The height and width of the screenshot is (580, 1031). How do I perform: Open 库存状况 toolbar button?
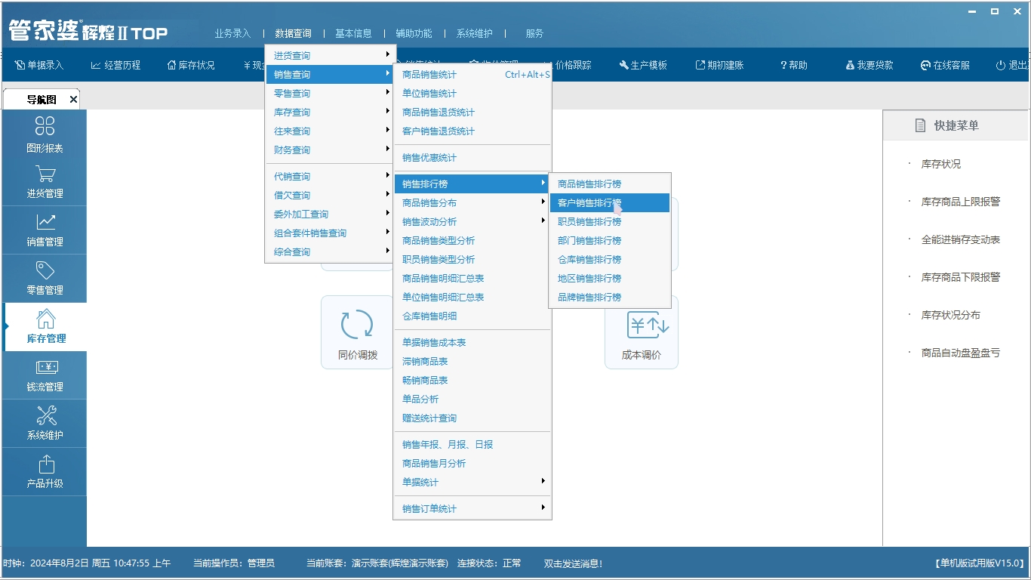click(x=191, y=65)
